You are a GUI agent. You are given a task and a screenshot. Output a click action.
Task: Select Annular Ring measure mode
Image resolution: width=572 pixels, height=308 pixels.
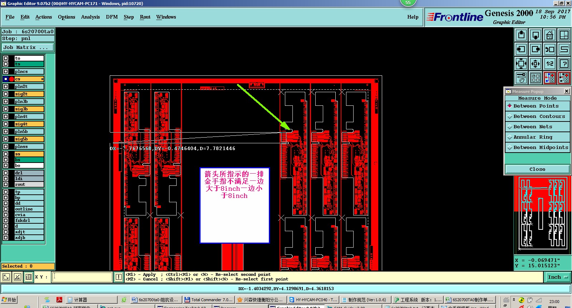tap(537, 137)
